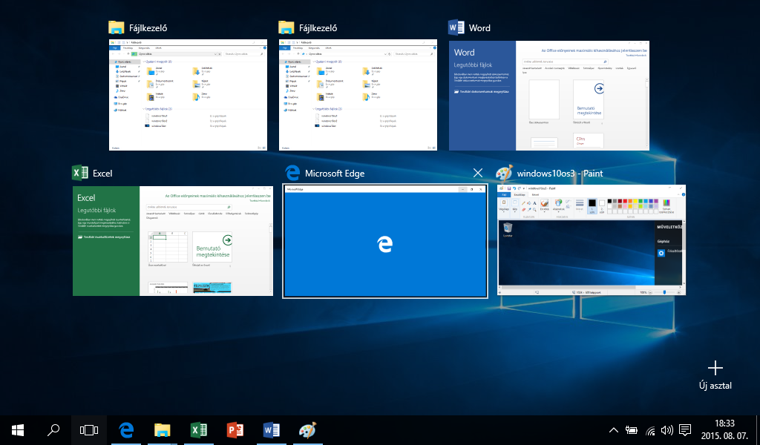This screenshot has height=445, width=760.
Task: Click the volume speaker tray icon
Action: click(666, 429)
